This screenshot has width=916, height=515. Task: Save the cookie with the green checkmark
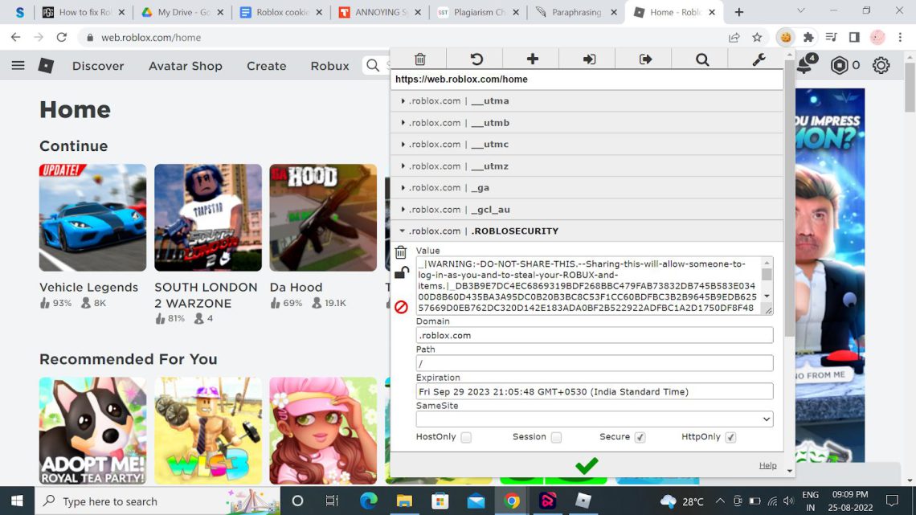pyautogui.click(x=586, y=464)
